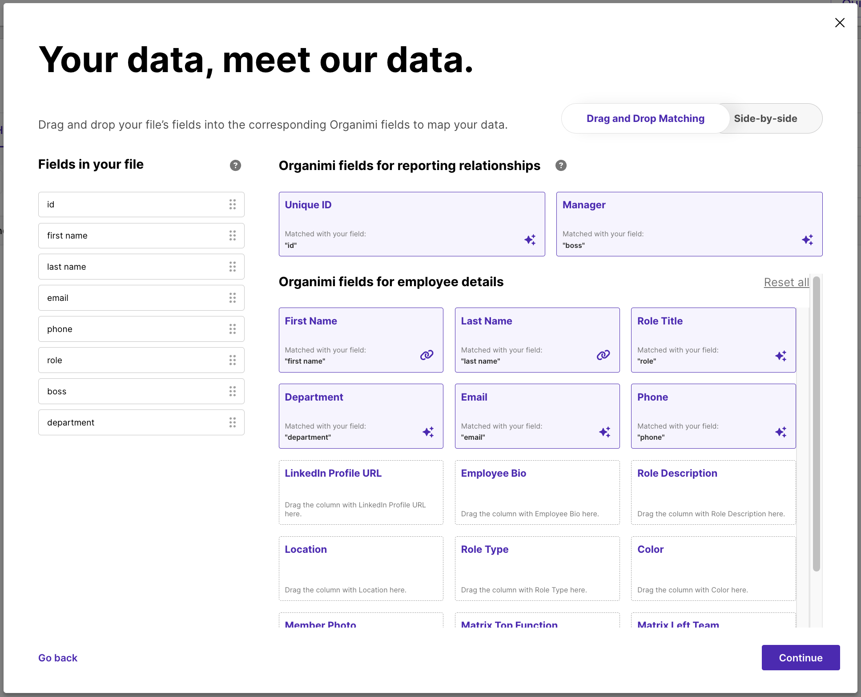Click the Continue button
Screen dimensions: 861x697
[801, 657]
